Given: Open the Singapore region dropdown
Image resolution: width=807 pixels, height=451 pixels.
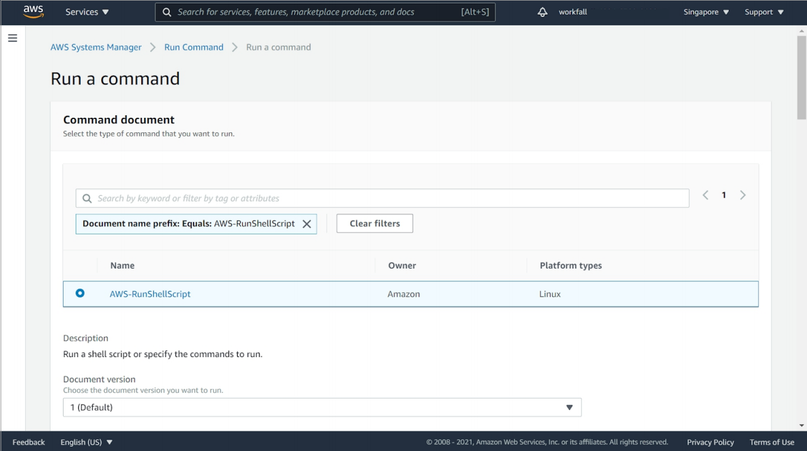Looking at the screenshot, I should click(706, 12).
